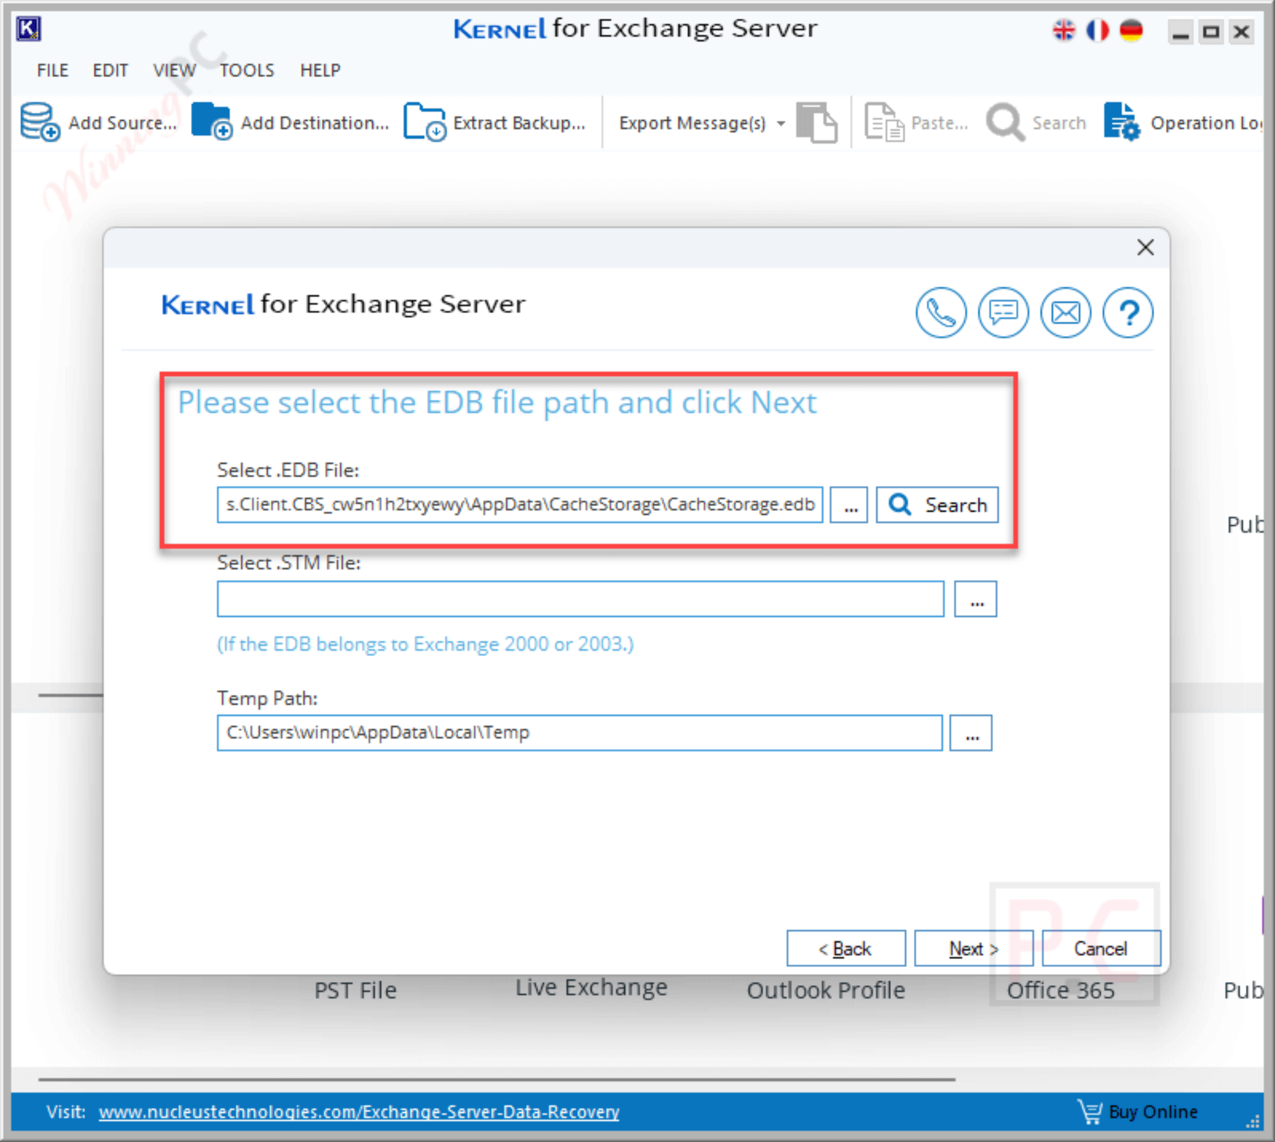
Task: Select the PST File label in main window
Action: point(355,990)
